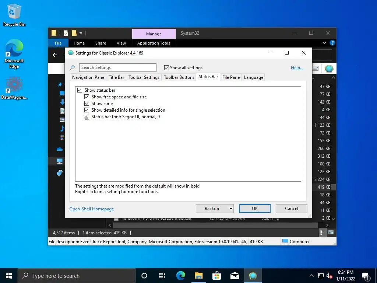Click the Windows taskbar search box

pos(77,276)
